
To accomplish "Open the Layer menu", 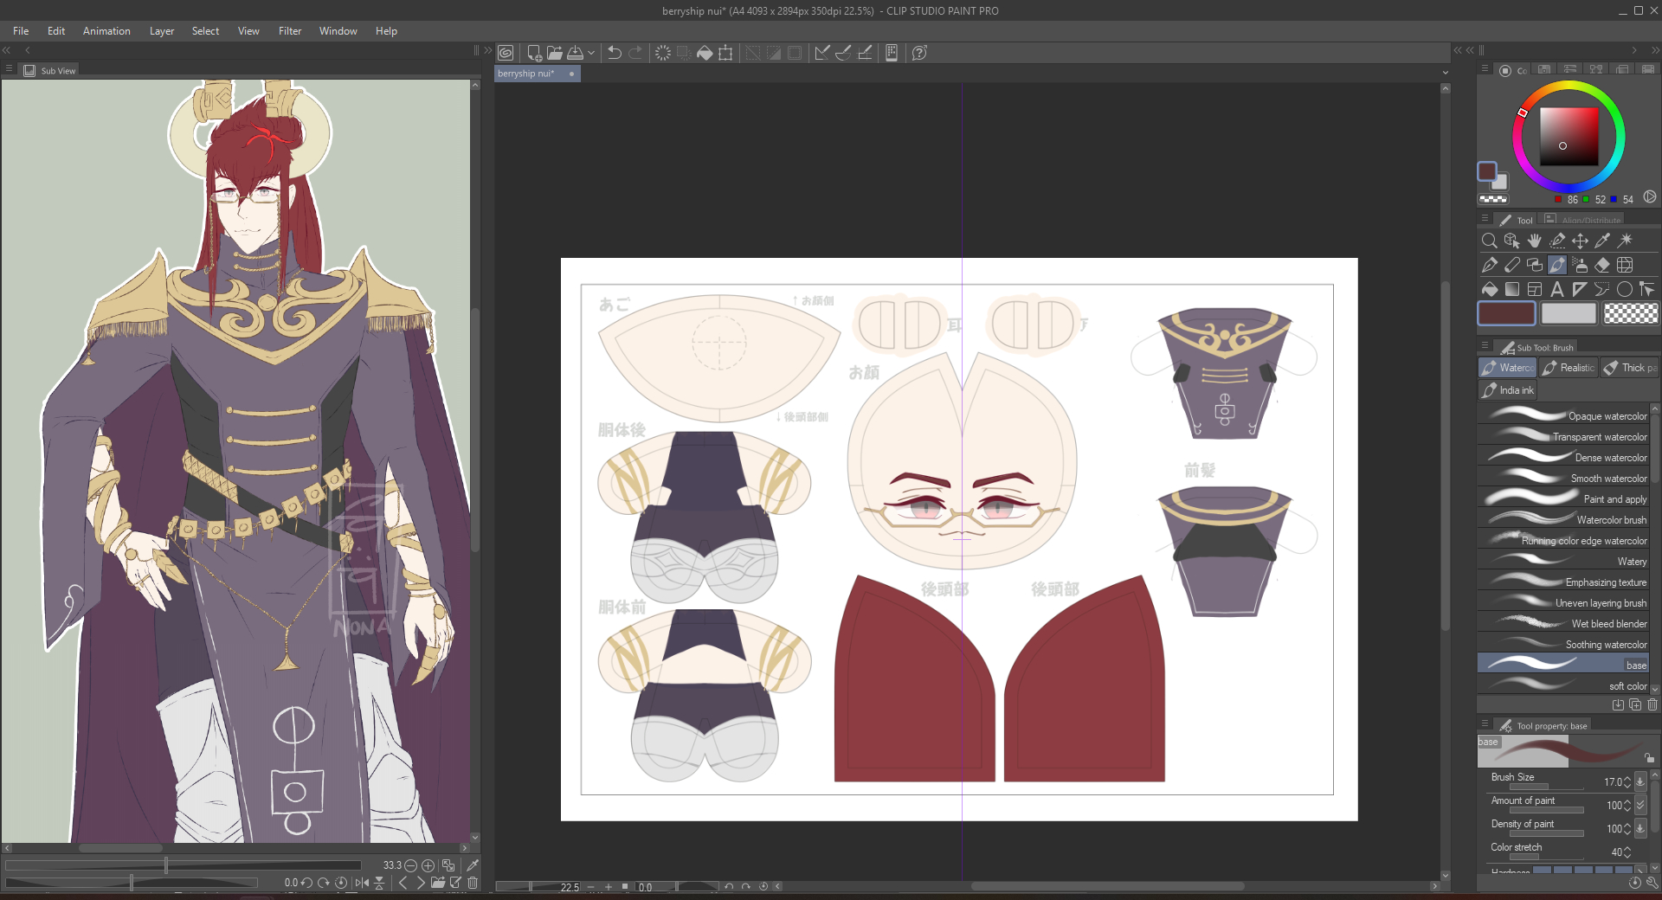I will (161, 31).
